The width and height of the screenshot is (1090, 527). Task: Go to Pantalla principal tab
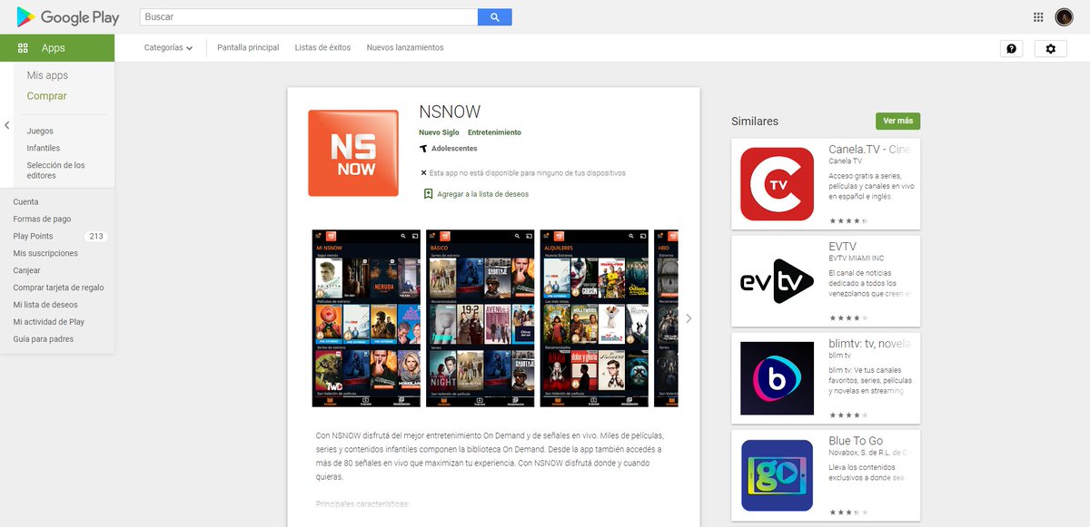pyautogui.click(x=248, y=48)
